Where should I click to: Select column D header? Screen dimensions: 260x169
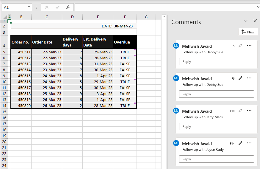point(72,17)
